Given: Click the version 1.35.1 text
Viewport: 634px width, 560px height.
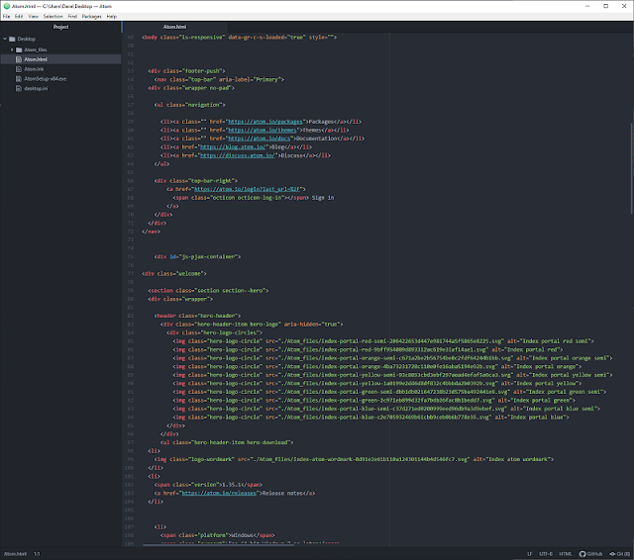Looking at the screenshot, I should pos(232,485).
